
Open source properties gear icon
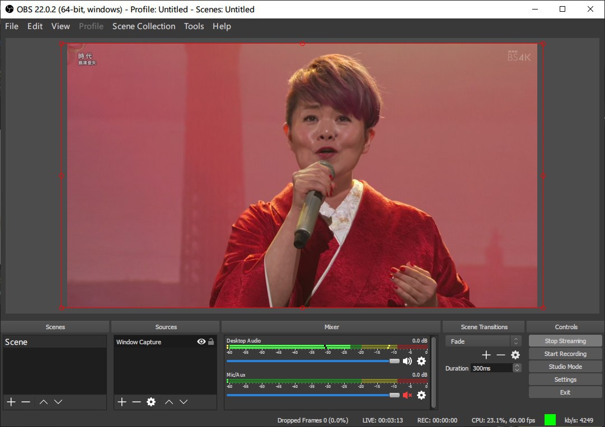coord(151,402)
